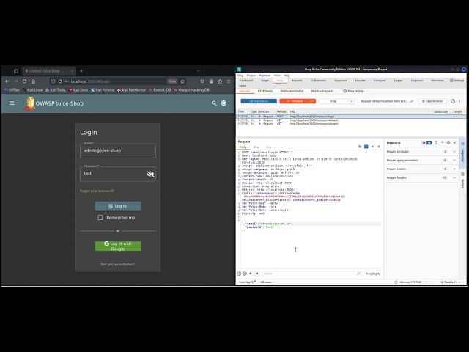Open the HTTP history sub-tab
469x352 pixels.
pyautogui.click(x=265, y=91)
